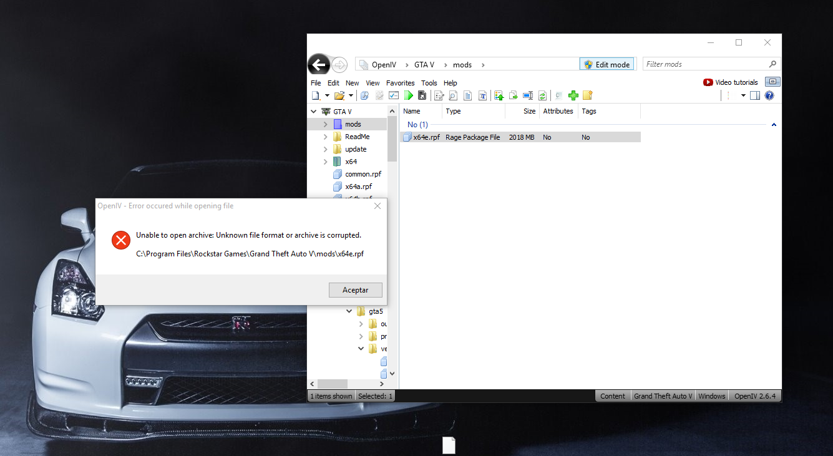
Task: Click the document with letter T icon
Action: pyautogui.click(x=483, y=95)
